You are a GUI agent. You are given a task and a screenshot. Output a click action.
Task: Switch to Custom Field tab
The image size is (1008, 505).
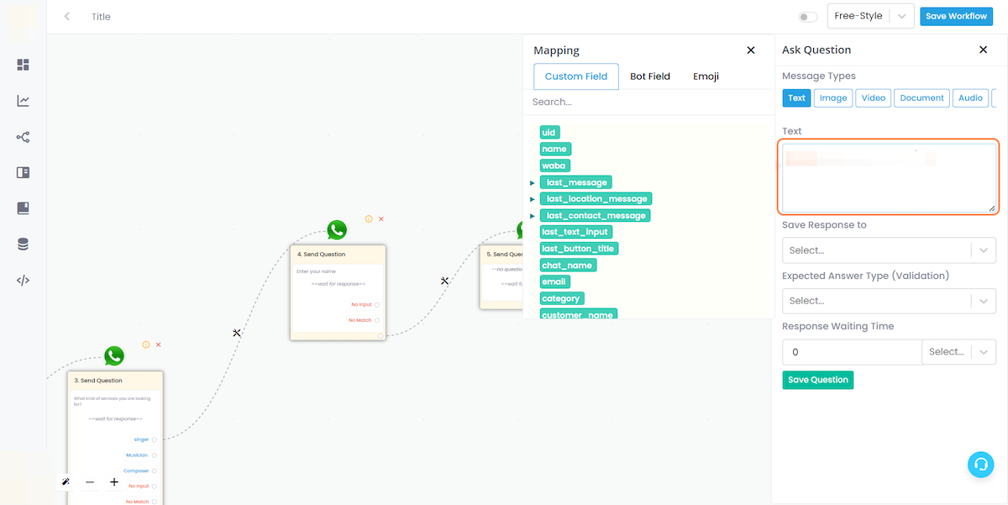(576, 76)
